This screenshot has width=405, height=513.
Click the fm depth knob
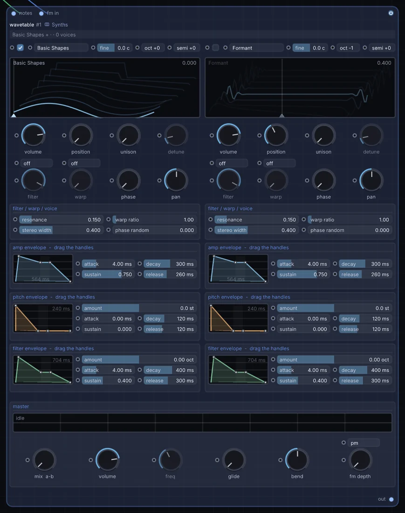click(360, 460)
